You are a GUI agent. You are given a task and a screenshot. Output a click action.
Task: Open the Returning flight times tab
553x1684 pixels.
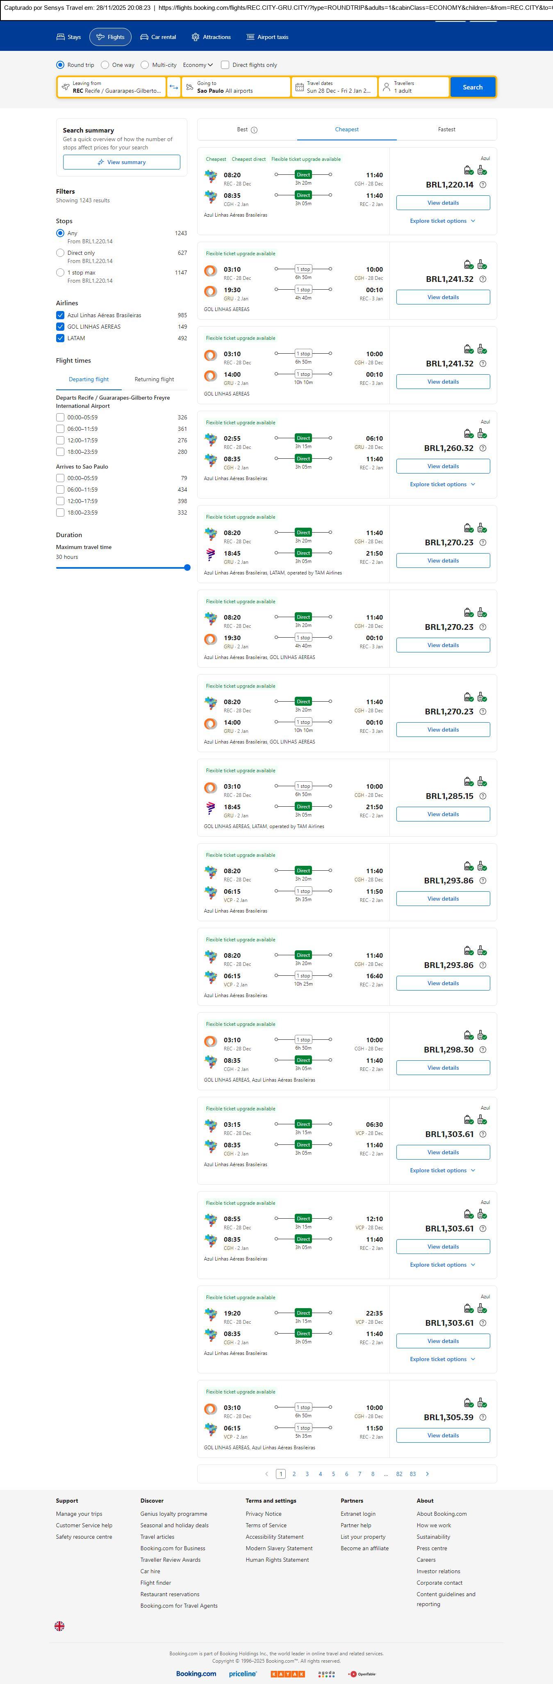pyautogui.click(x=154, y=379)
